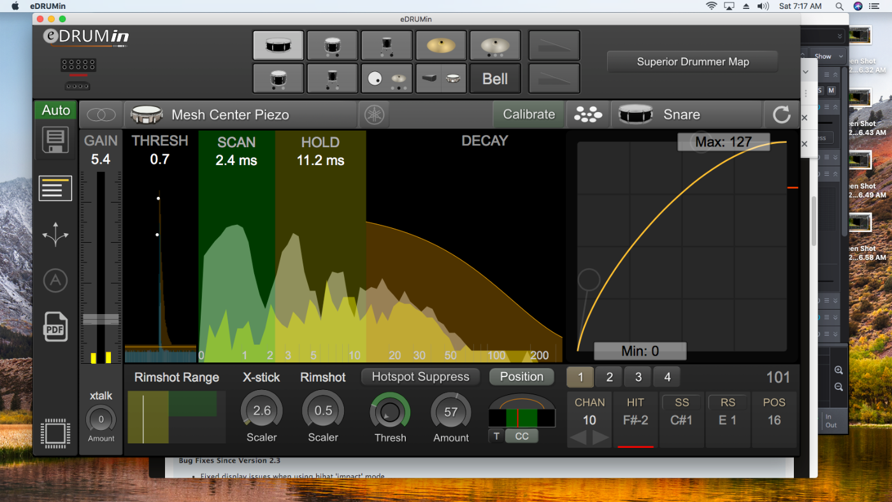Click the POS value 16
Image resolution: width=892 pixels, height=502 pixels.
[774, 420]
